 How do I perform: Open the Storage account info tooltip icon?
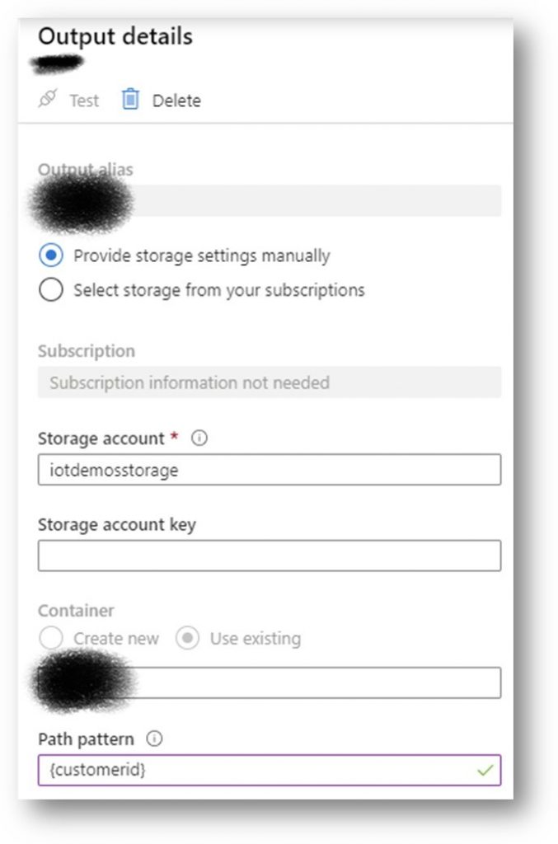tap(199, 438)
